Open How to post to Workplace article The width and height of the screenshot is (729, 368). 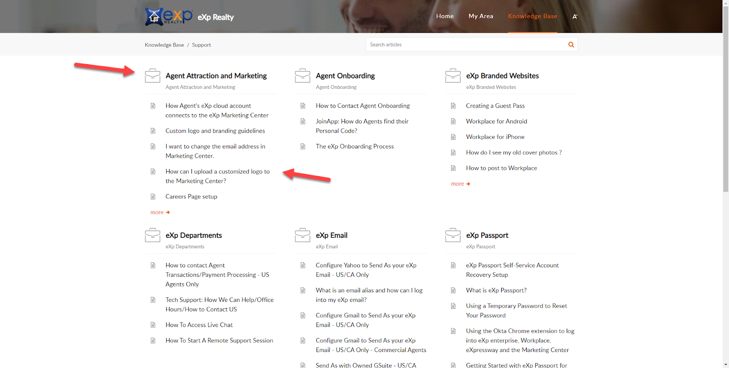click(502, 168)
